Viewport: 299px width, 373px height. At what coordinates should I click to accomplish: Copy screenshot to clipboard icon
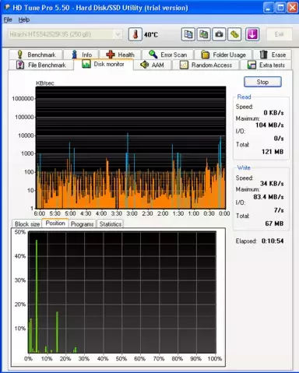click(x=203, y=34)
